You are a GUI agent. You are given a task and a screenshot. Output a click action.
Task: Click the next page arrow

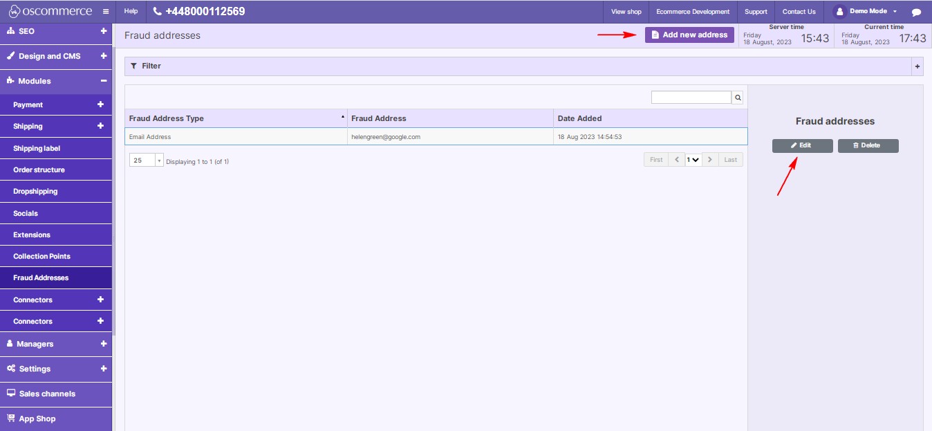click(710, 160)
